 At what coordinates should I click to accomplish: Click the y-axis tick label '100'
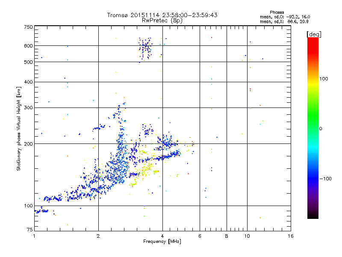(x=28, y=206)
